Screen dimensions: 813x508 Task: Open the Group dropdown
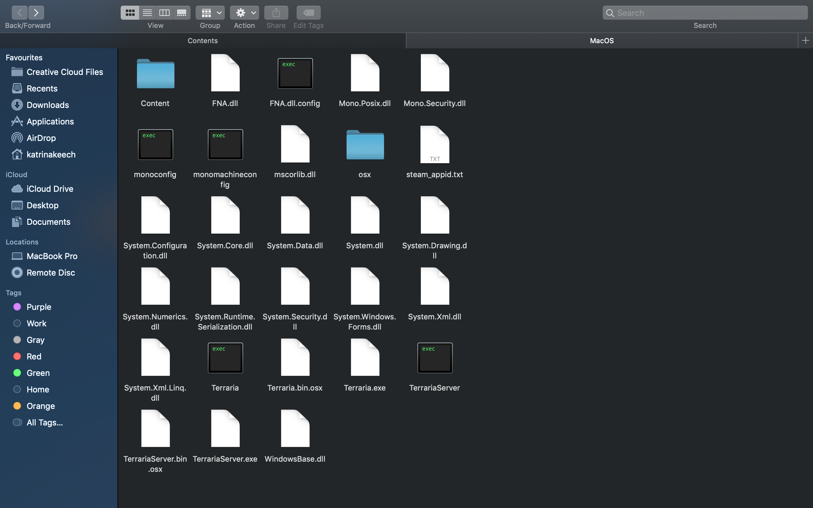[x=210, y=13]
